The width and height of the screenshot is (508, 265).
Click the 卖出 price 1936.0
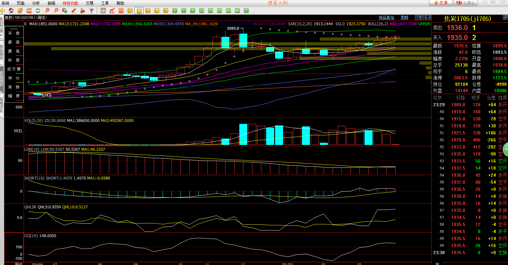(x=457, y=28)
